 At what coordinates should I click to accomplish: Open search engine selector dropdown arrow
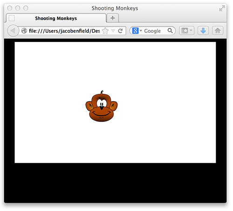[x=141, y=30]
